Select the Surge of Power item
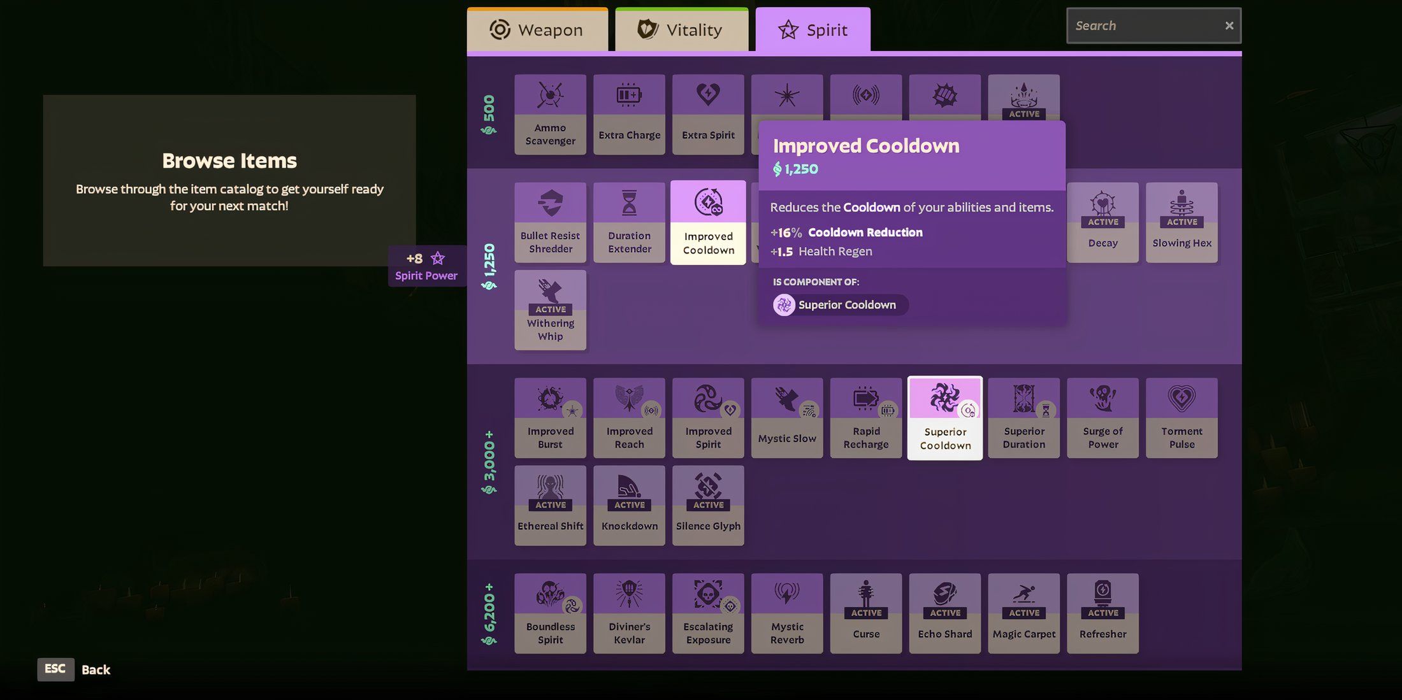 1102,418
